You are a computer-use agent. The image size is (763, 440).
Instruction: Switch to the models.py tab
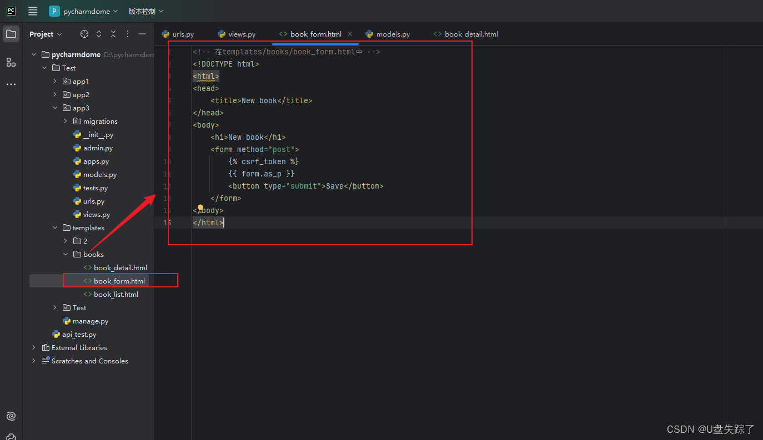click(x=393, y=34)
